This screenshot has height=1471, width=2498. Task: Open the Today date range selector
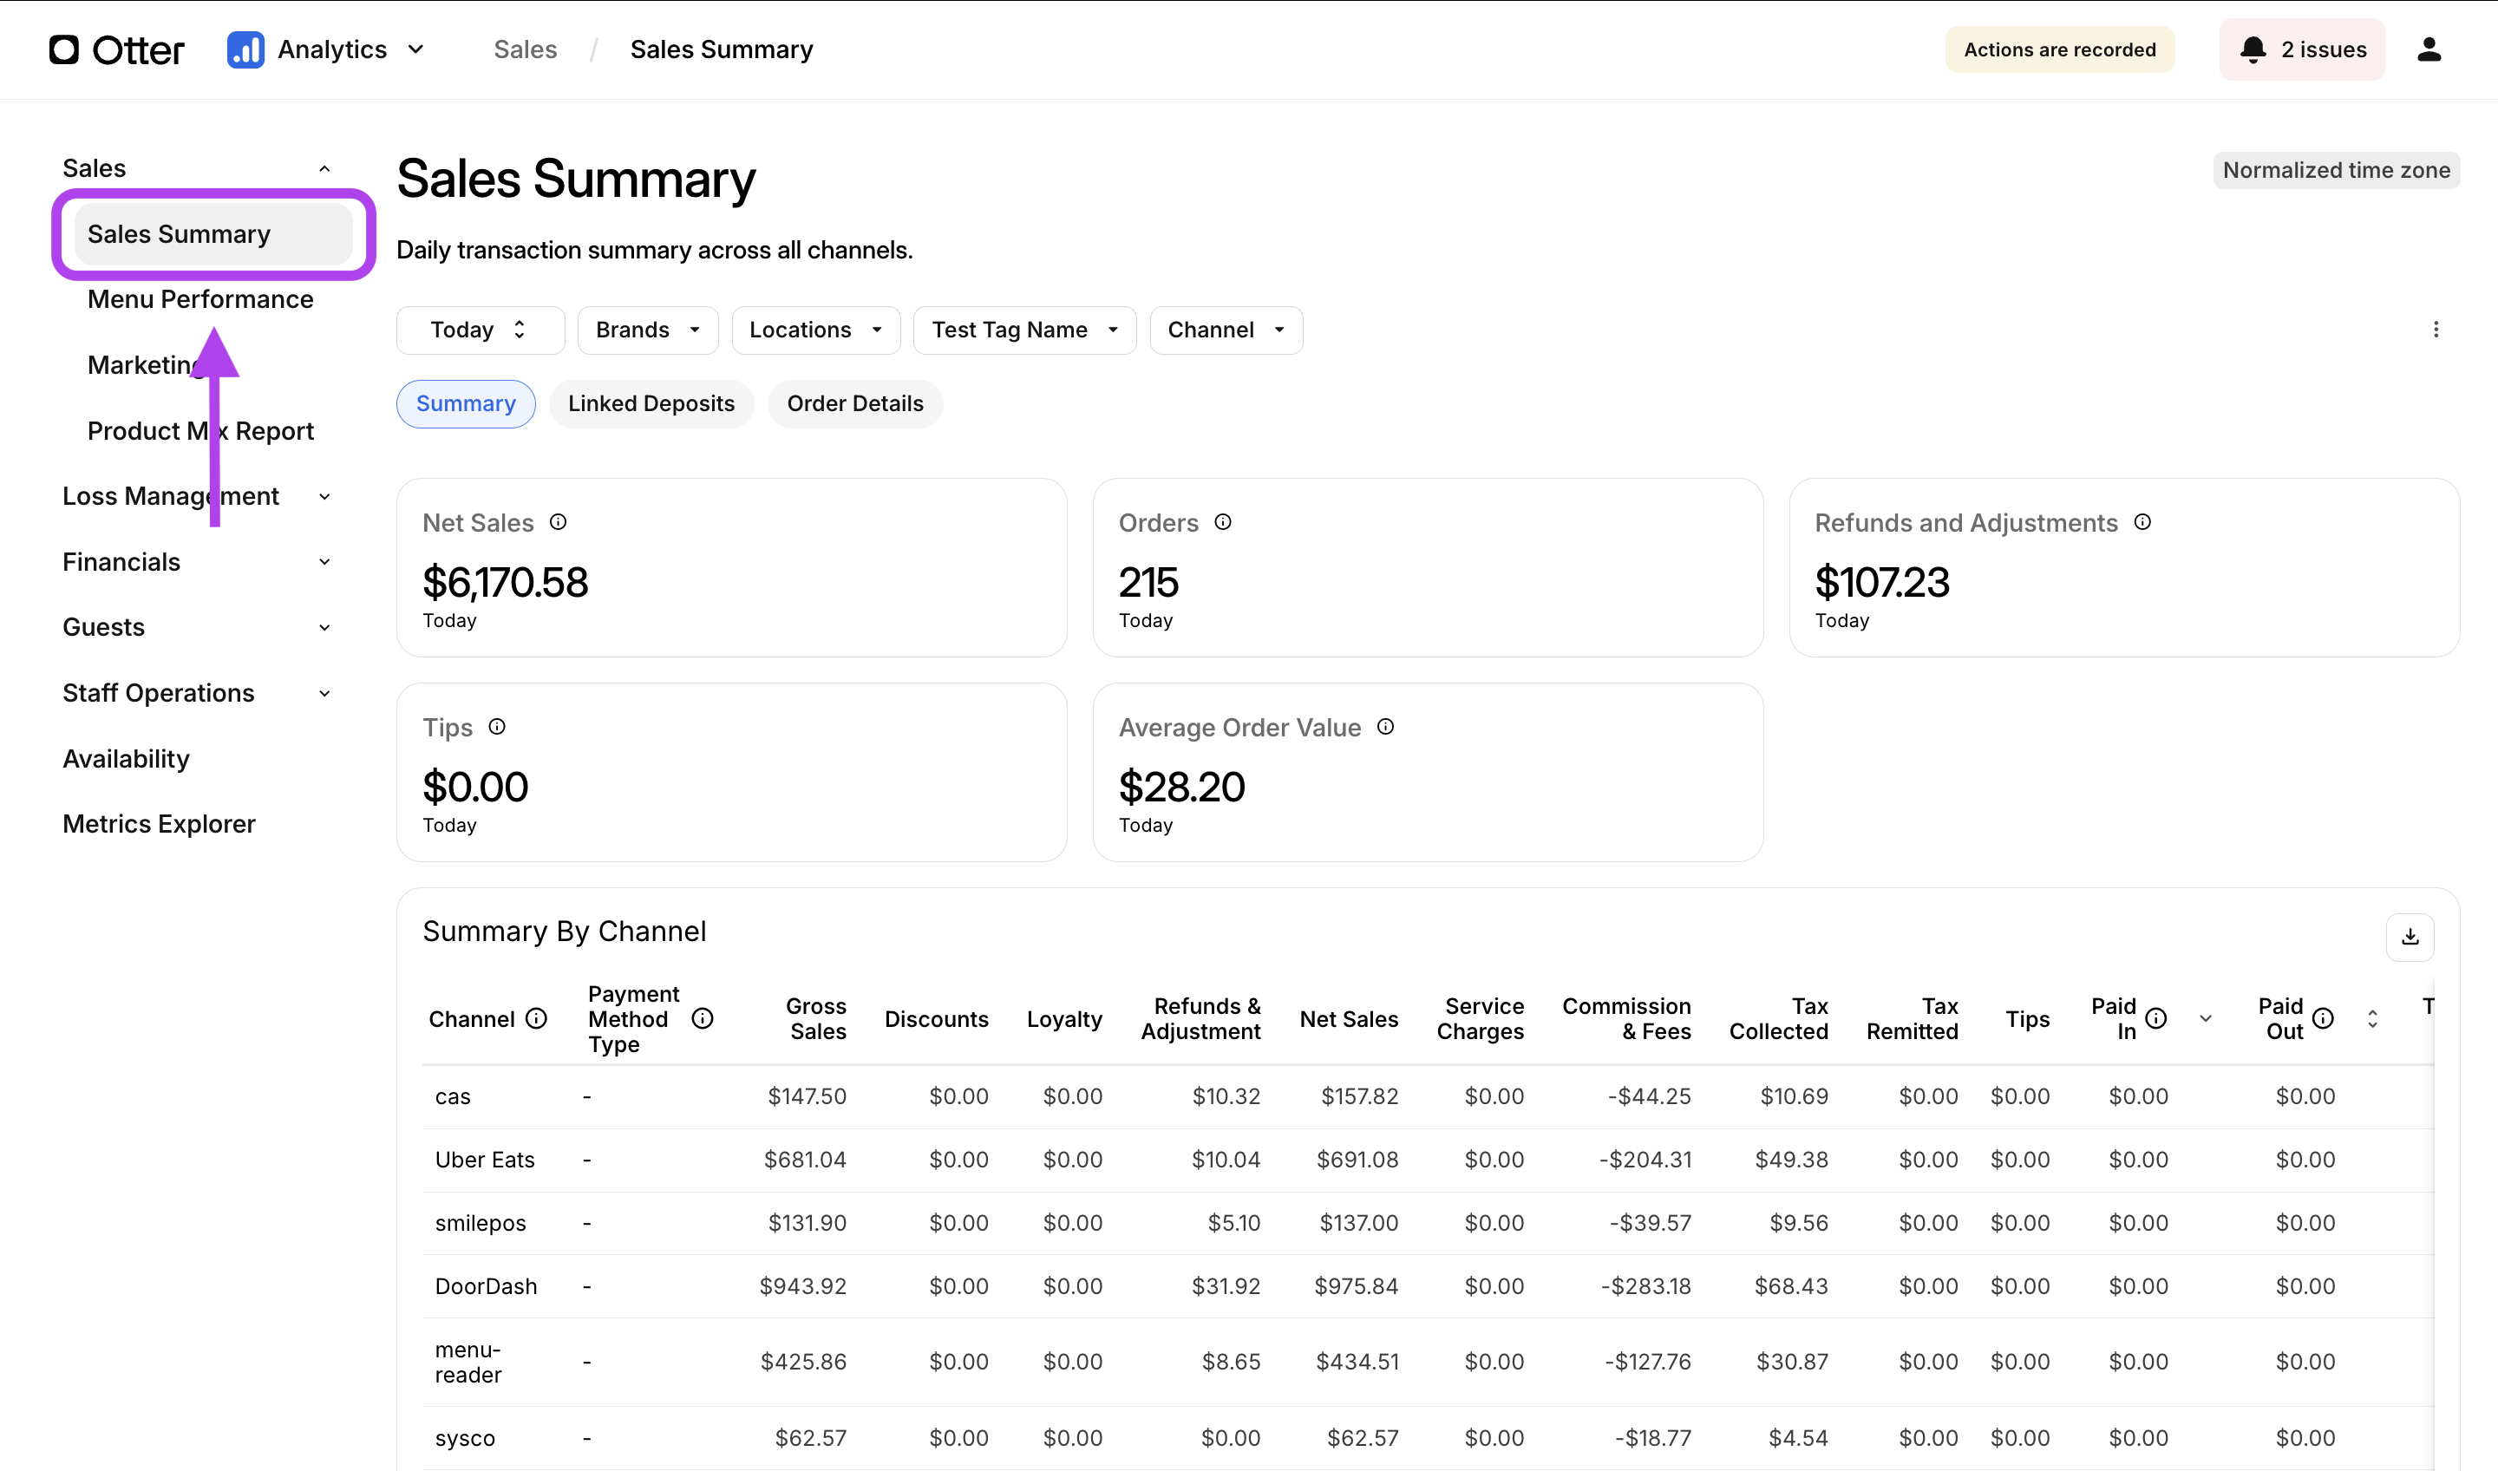tap(480, 329)
